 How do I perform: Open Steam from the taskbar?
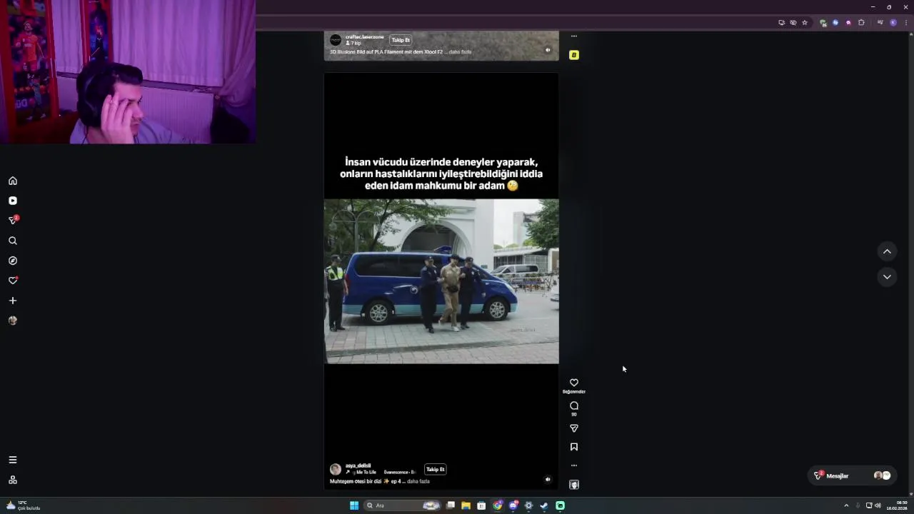pyautogui.click(x=544, y=505)
